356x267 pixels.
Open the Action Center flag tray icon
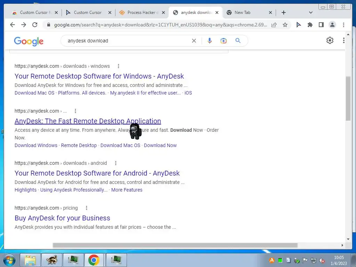(x=305, y=260)
